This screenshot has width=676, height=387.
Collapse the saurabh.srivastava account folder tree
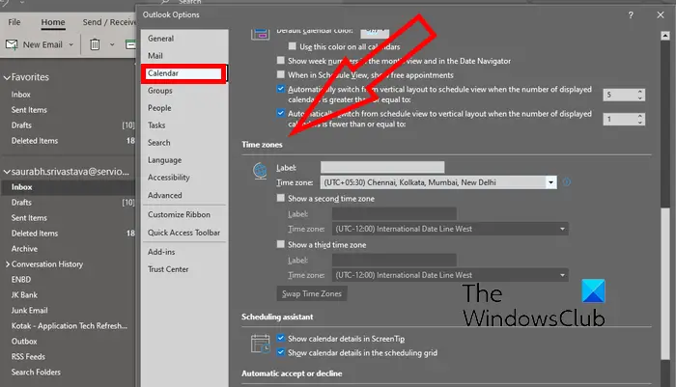coord(7,172)
